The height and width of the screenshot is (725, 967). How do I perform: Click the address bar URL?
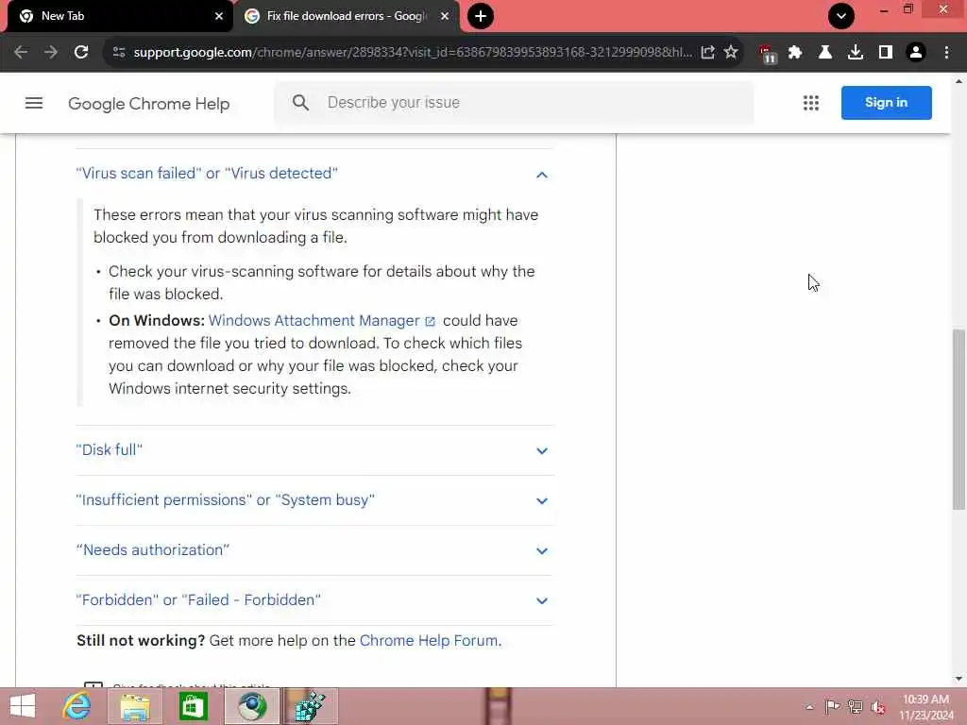pyautogui.click(x=413, y=53)
